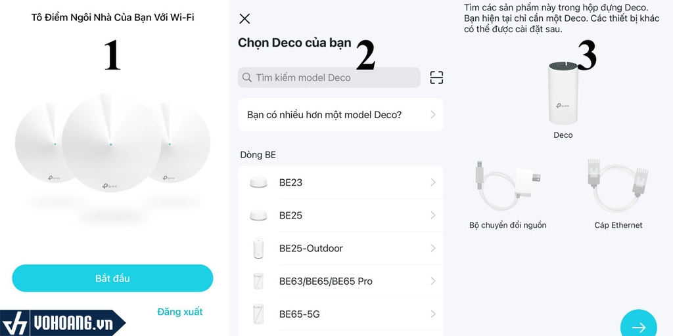Viewport: 673px width, 336px height.
Task: Click the BE25 device icon
Action: point(258,215)
